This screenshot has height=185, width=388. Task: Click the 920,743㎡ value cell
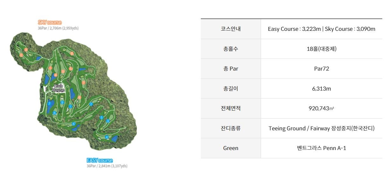(321, 108)
